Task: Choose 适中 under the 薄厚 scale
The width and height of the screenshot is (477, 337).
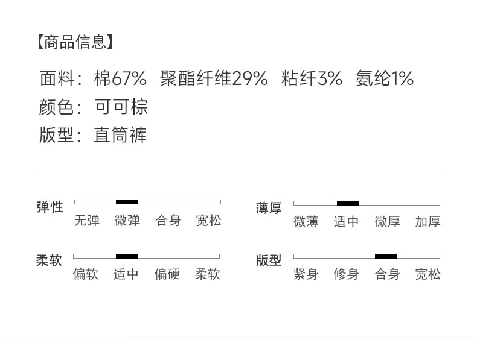Action: point(347,222)
